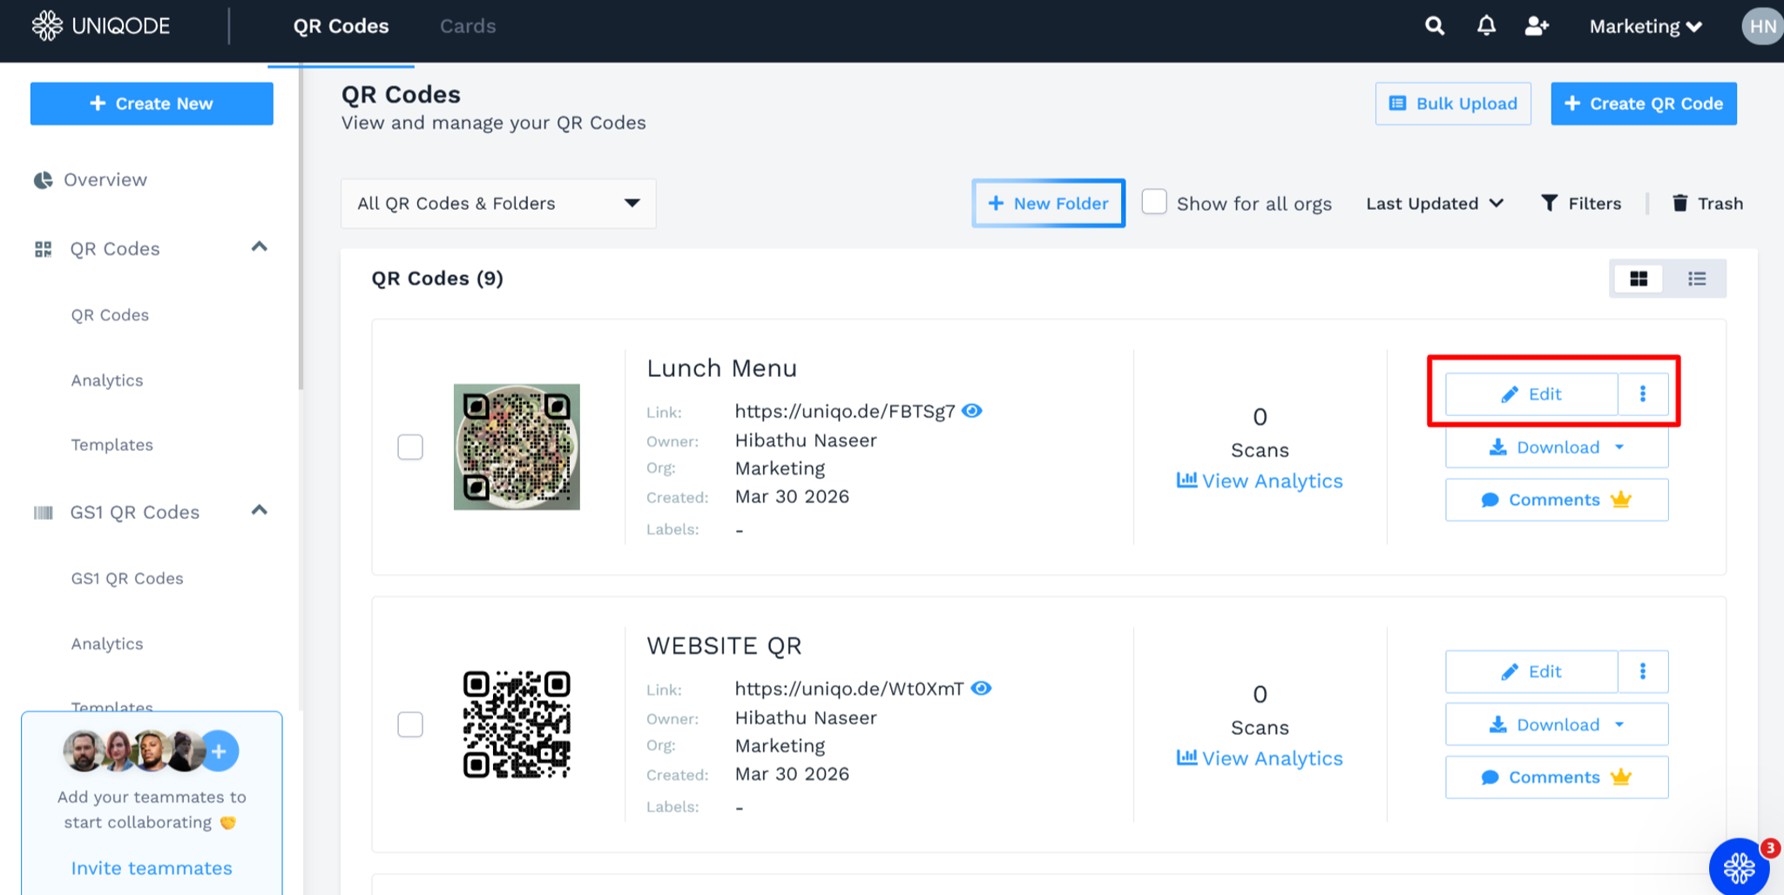Open GS1 QR Codes sub-item
1784x895 pixels.
(127, 579)
